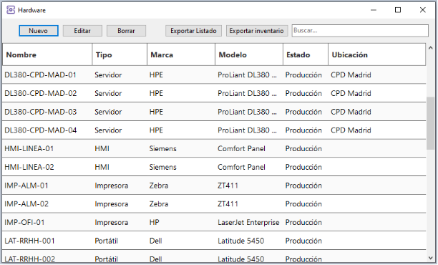Click Impresora cell of IMP-ALM-01

click(112, 185)
